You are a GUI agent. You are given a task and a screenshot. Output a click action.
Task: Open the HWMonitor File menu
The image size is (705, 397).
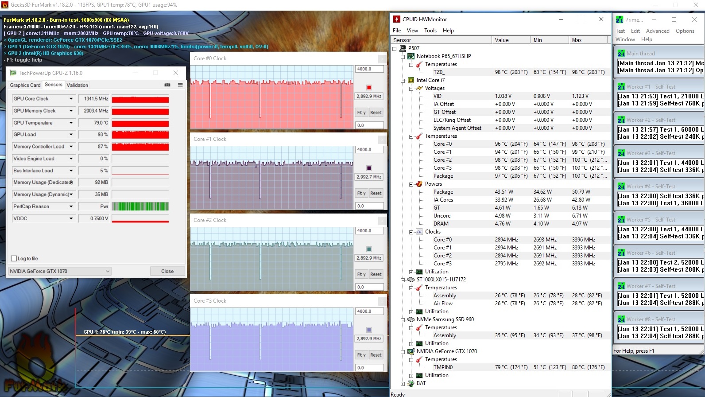(397, 31)
